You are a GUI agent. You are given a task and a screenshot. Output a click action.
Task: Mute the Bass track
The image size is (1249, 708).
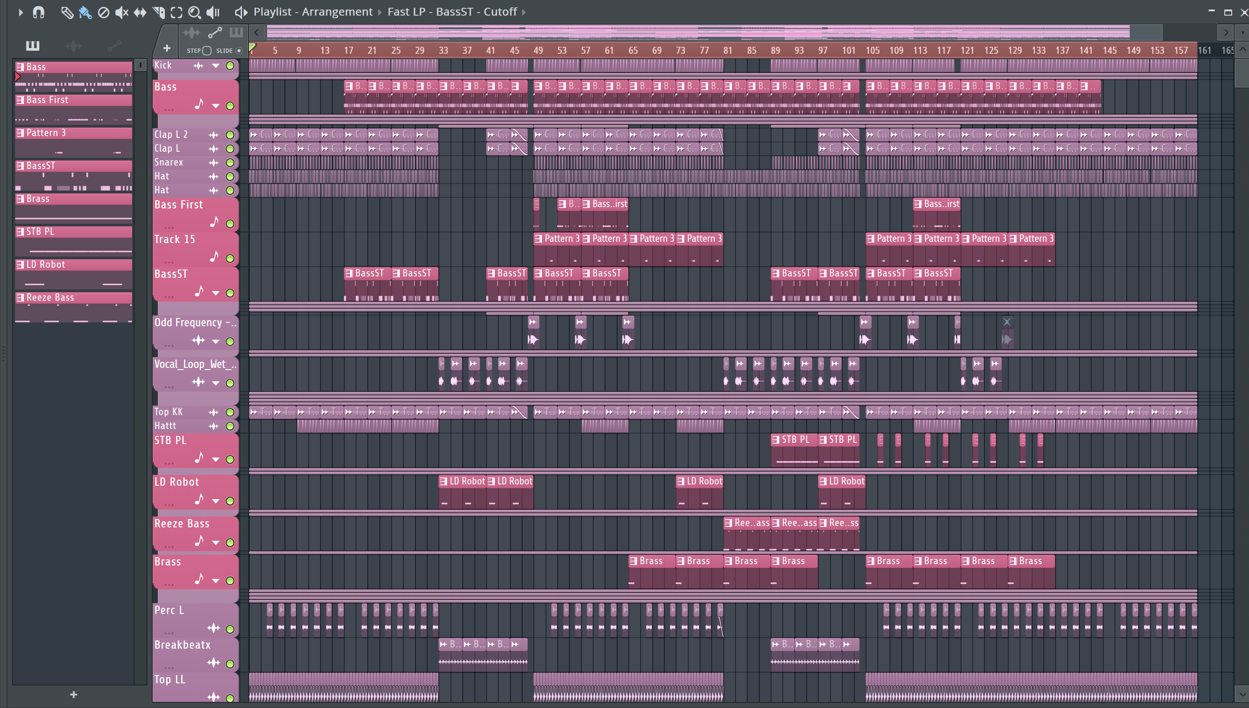coord(230,106)
